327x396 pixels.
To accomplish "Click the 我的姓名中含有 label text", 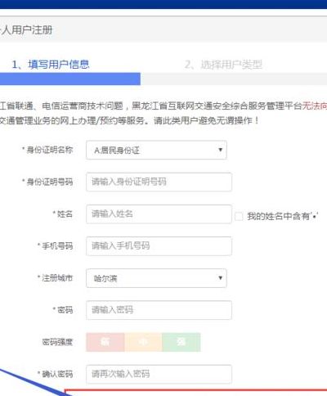I will [278, 216].
